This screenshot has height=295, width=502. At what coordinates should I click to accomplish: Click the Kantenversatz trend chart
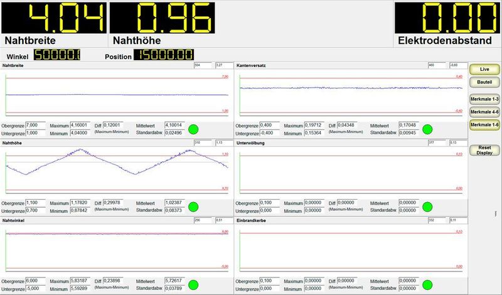(351, 95)
